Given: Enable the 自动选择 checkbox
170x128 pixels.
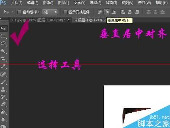Looking at the screenshot, I should tap(19, 12).
